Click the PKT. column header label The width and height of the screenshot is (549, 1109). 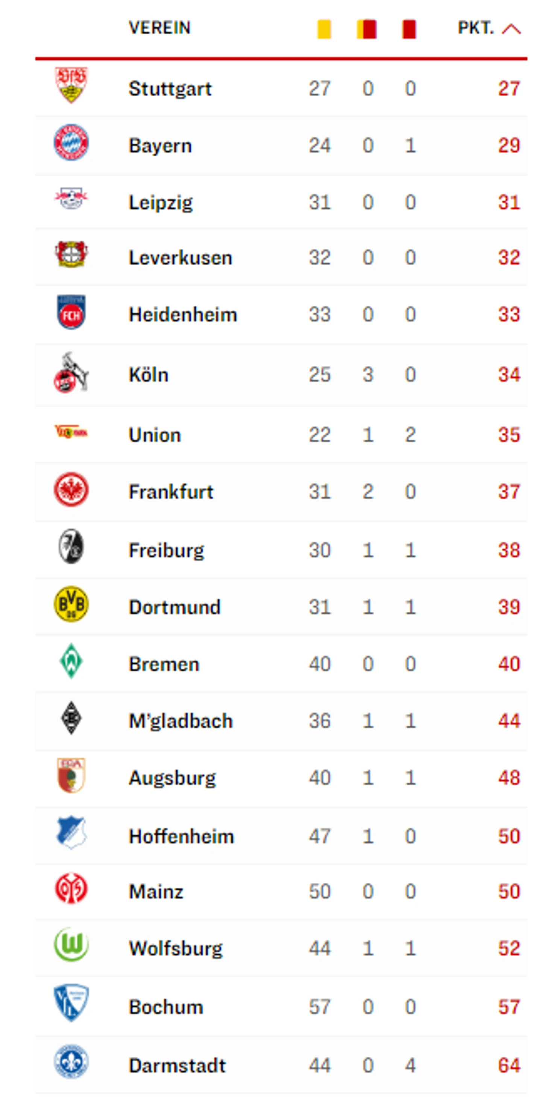476,28
